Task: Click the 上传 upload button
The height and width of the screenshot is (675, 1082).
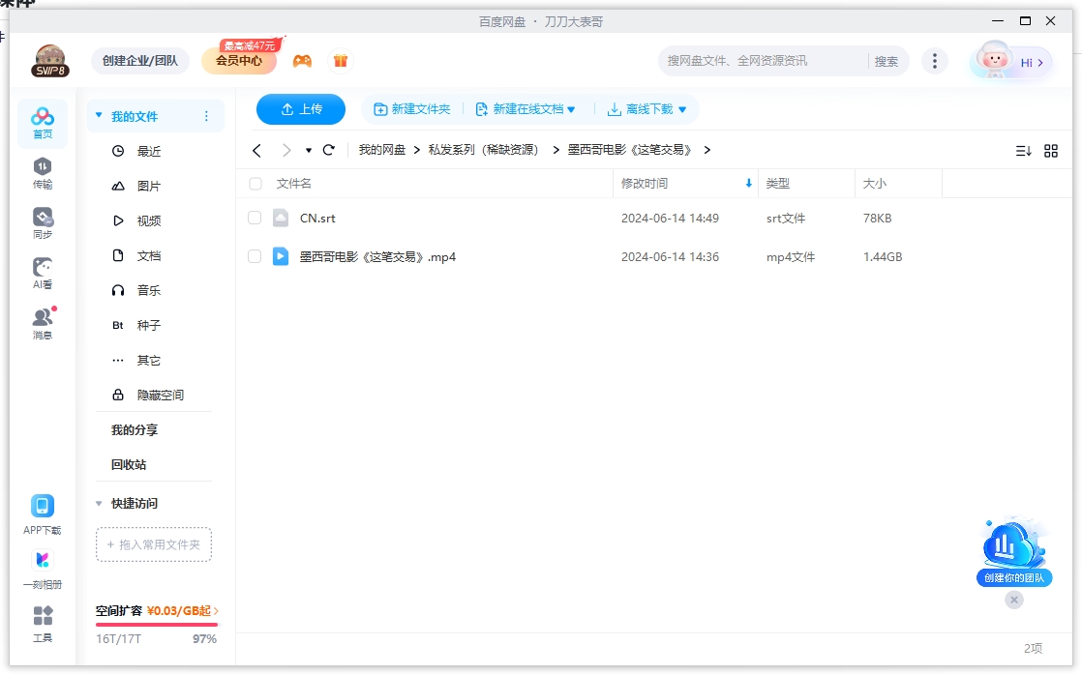Action: (x=301, y=109)
